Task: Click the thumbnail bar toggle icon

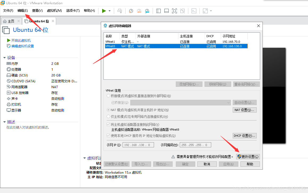Action: [167, 11]
